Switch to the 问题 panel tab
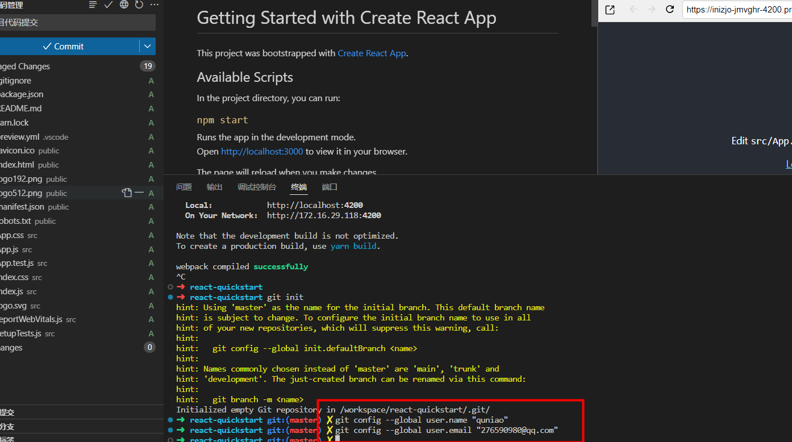The height and width of the screenshot is (442, 792). pyautogui.click(x=184, y=187)
